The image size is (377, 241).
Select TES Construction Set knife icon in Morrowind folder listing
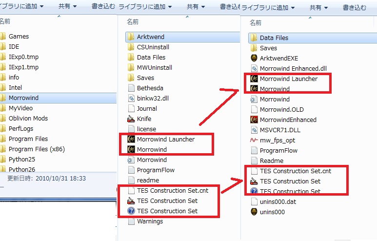[x=131, y=201]
